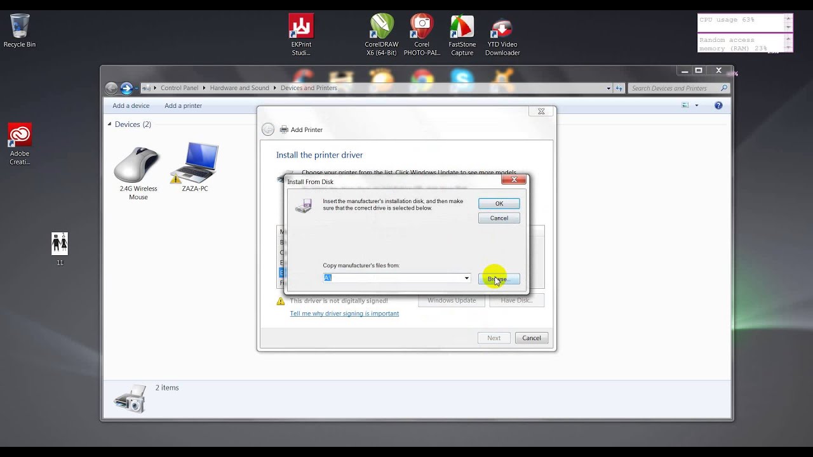Click "This driver is not digitally signed!" text

tap(339, 301)
